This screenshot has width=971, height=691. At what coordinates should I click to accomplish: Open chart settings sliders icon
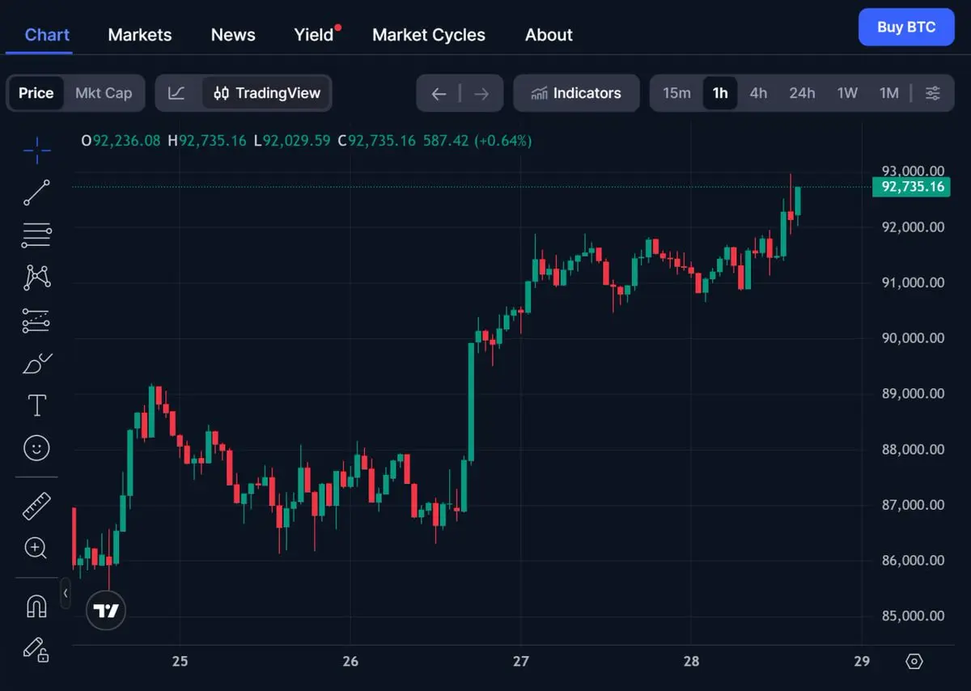coord(933,93)
